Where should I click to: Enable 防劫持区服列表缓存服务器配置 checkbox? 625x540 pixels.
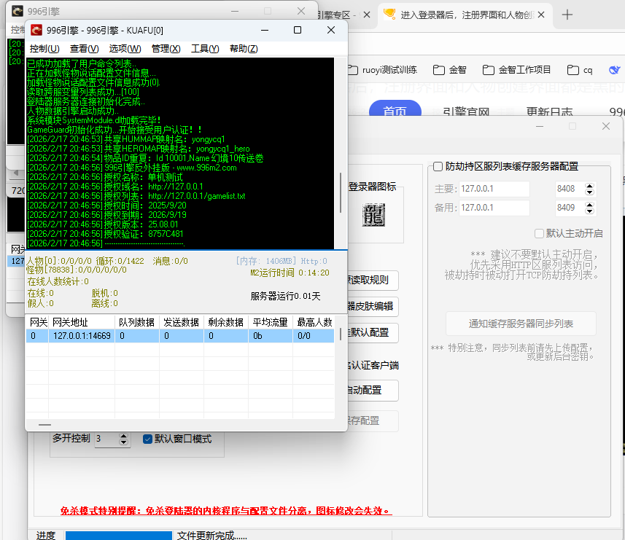coord(438,166)
